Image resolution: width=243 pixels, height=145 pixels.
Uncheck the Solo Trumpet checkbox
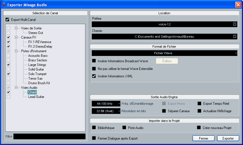click(8, 74)
